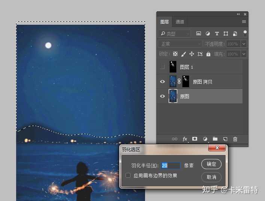This screenshot has width=265, height=201.
Task: Create a new layer group
Action: pyautogui.click(x=215, y=139)
